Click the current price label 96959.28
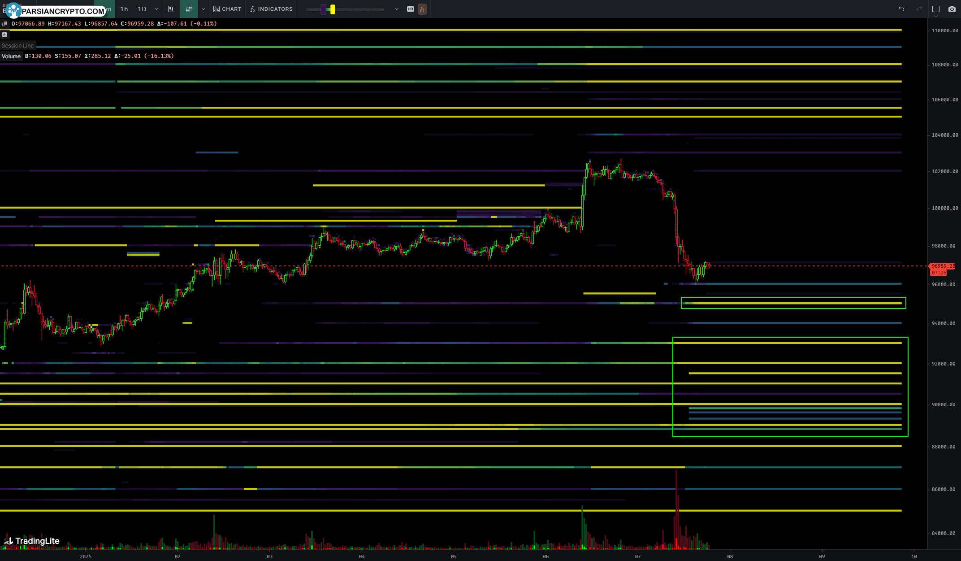The height and width of the screenshot is (561, 961). (943, 266)
